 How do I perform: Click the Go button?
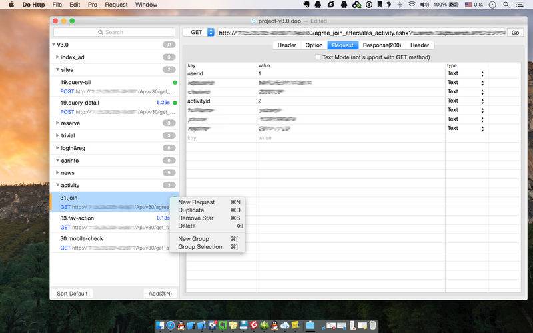515,33
